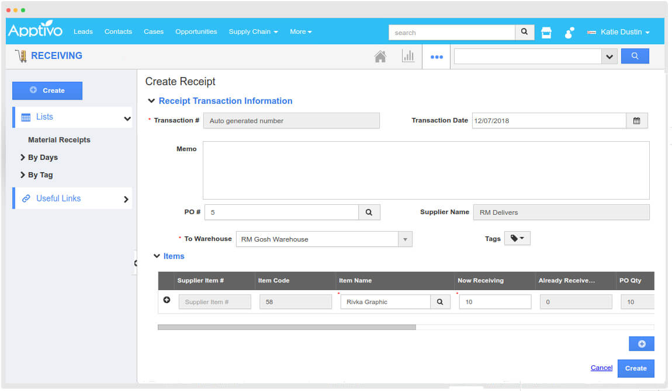Viewport: 672px width, 391px height.
Task: Click the Cancel link
Action: 601,368
